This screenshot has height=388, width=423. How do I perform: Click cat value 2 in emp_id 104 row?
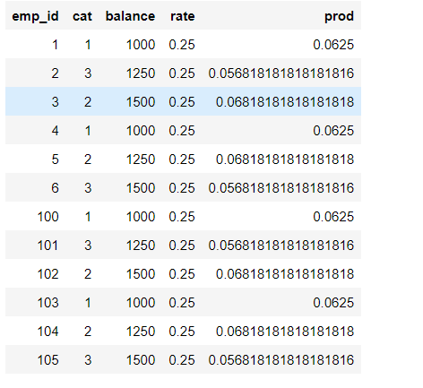click(88, 332)
